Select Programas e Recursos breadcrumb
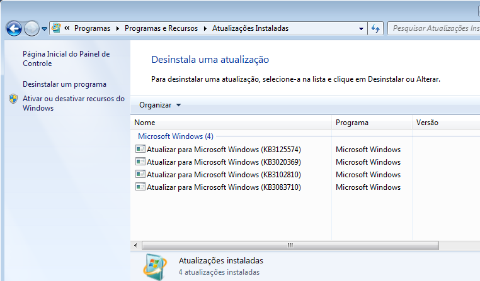This screenshot has height=281, width=480. click(161, 28)
